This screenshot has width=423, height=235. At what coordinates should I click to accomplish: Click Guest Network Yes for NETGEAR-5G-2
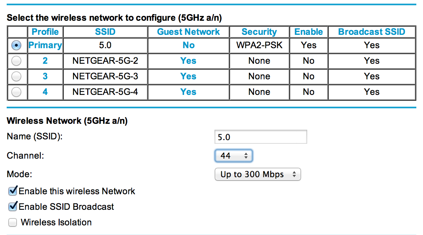tap(188, 61)
